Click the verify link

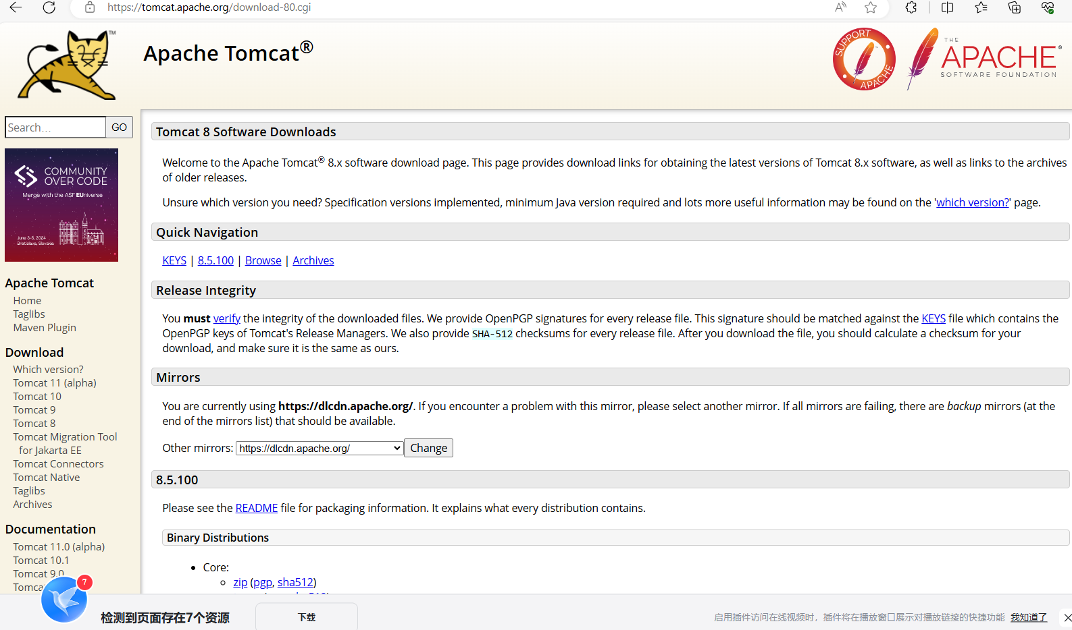click(x=227, y=318)
